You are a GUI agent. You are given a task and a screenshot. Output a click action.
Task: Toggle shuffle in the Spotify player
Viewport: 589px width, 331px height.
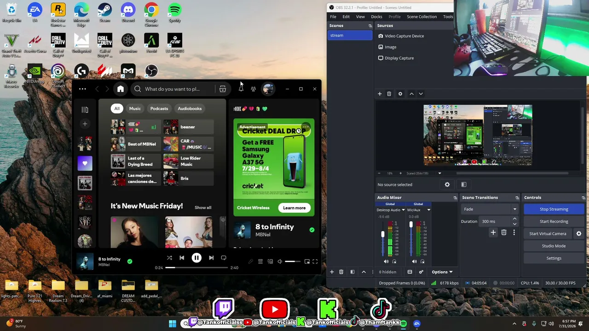[169, 258]
